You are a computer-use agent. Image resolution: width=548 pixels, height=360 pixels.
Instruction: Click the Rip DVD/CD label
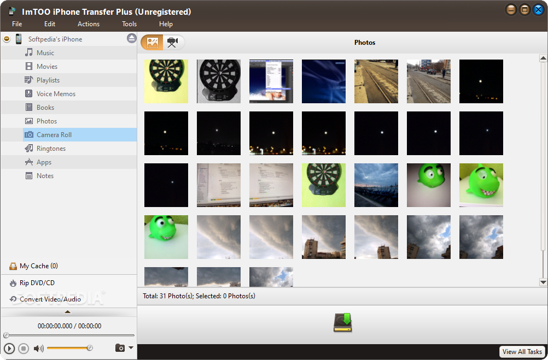coord(37,283)
